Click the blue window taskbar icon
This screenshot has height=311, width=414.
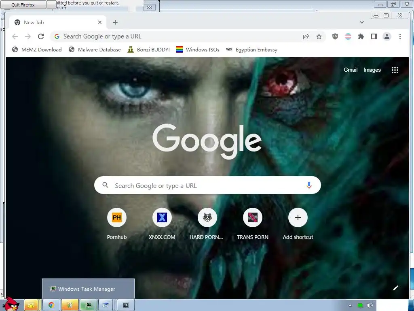tap(106, 305)
